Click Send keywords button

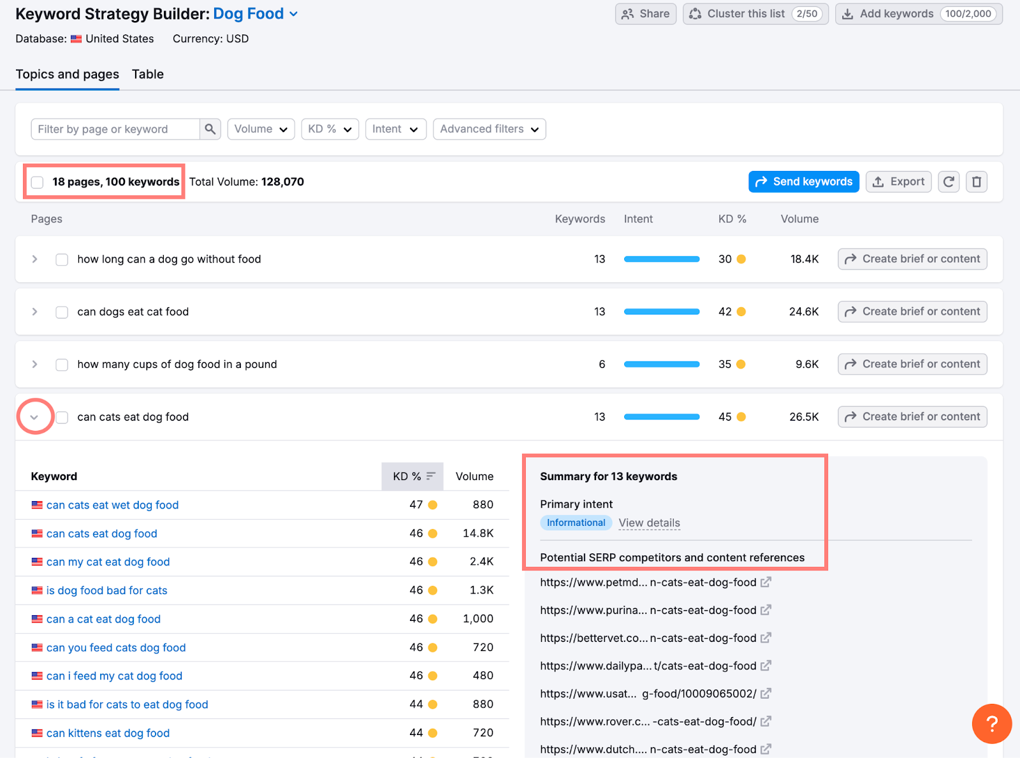point(803,182)
